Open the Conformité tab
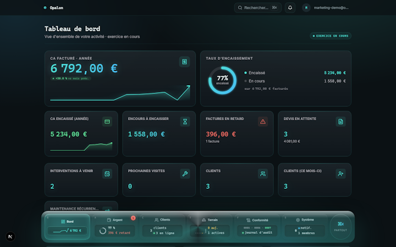 coord(257,227)
